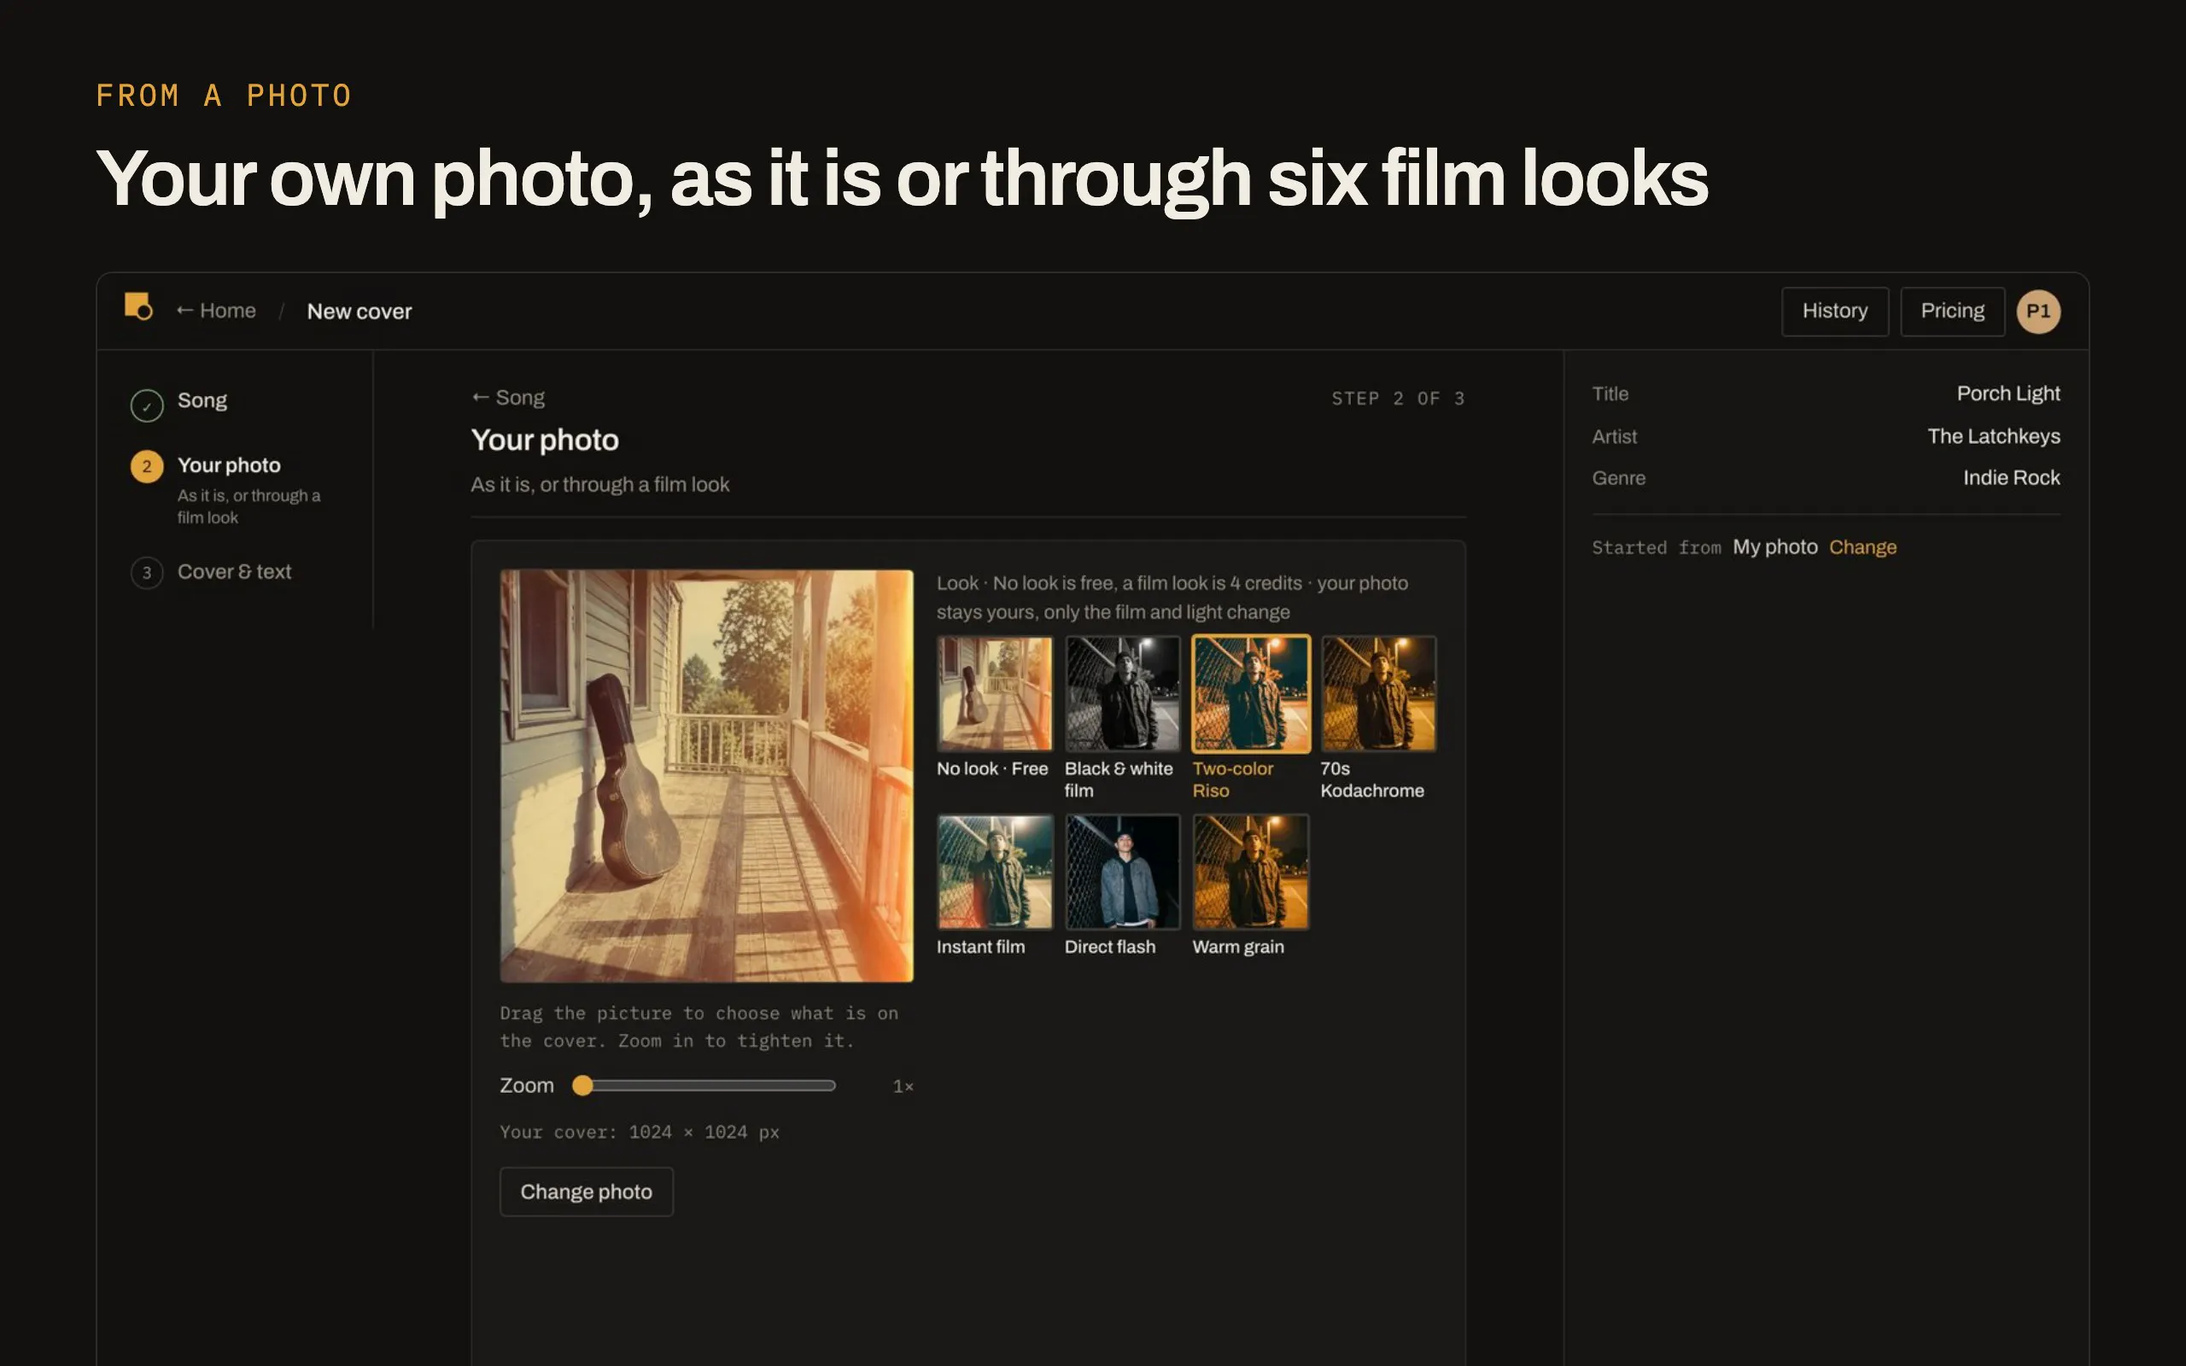This screenshot has width=2186, height=1366.
Task: Click the Song step checkmark circle
Action: pyautogui.click(x=147, y=406)
